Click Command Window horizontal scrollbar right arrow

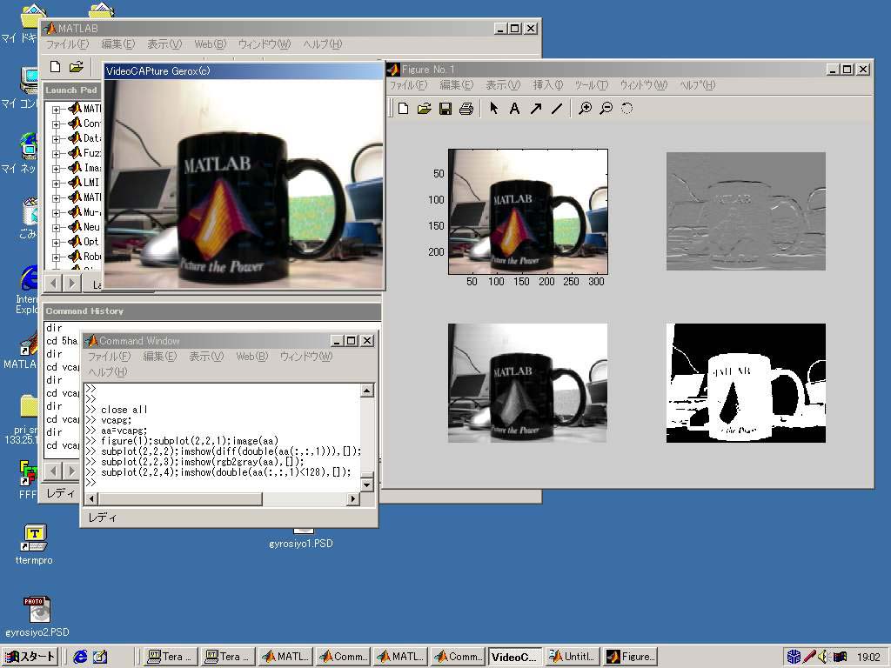(x=353, y=498)
